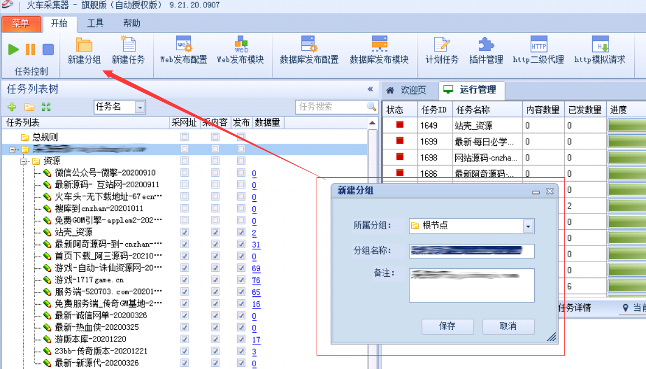Toggle 采网址 checkbox for 站壳_资源
Viewport: 646px width, 369px height.
185,232
